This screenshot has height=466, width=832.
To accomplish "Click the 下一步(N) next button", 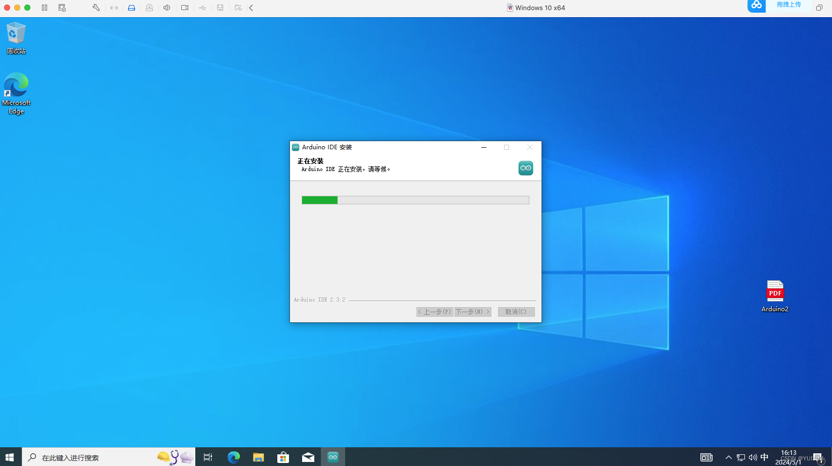I will pyautogui.click(x=473, y=312).
